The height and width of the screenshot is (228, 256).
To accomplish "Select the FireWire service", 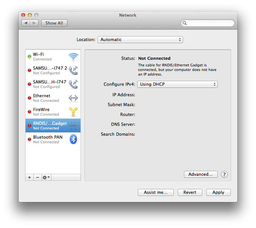I will tap(53, 112).
